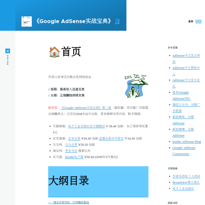Screen dimensions: 205x205
Task: Open 当当自营 link
Action: 71,145
